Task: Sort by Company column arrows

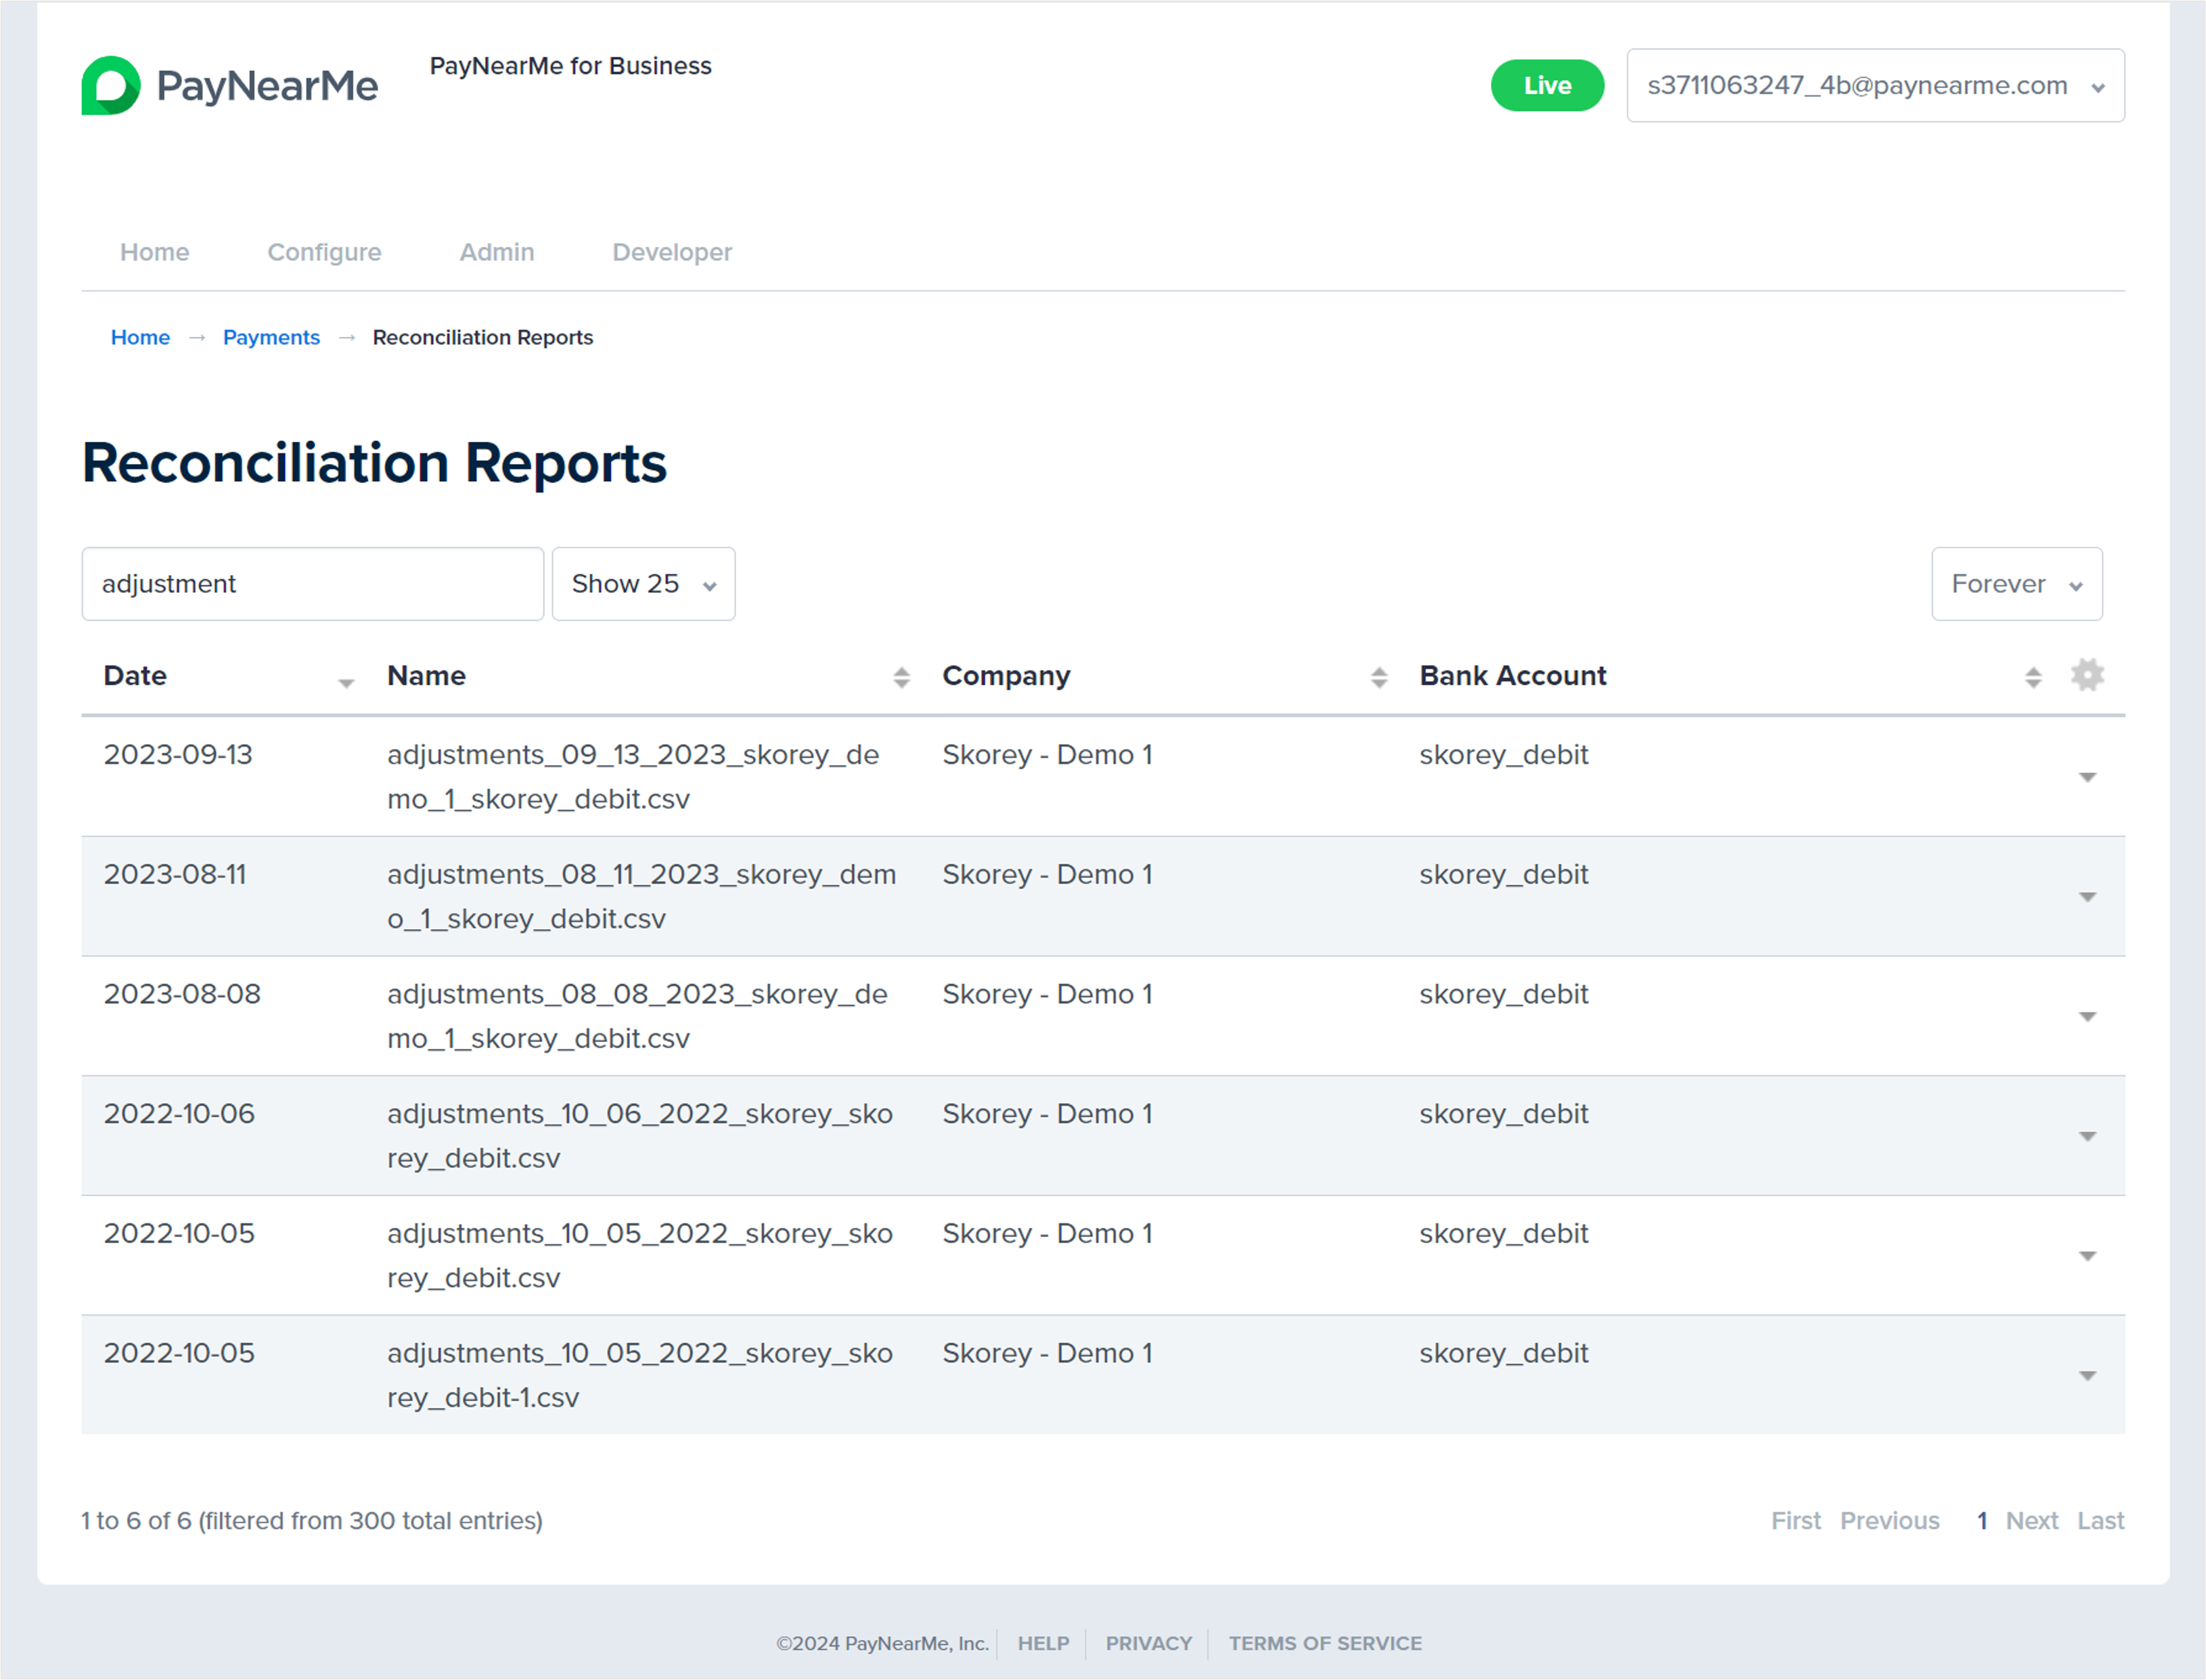Action: [1378, 677]
